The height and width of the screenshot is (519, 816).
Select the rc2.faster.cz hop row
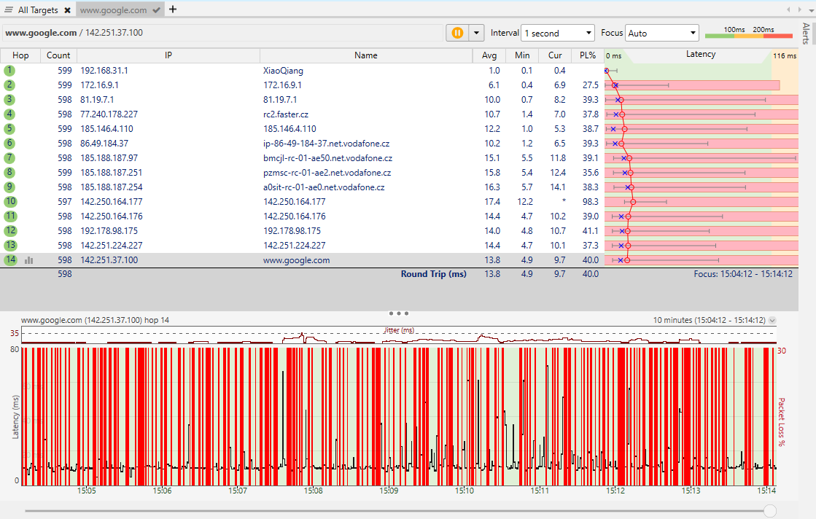tap(285, 114)
